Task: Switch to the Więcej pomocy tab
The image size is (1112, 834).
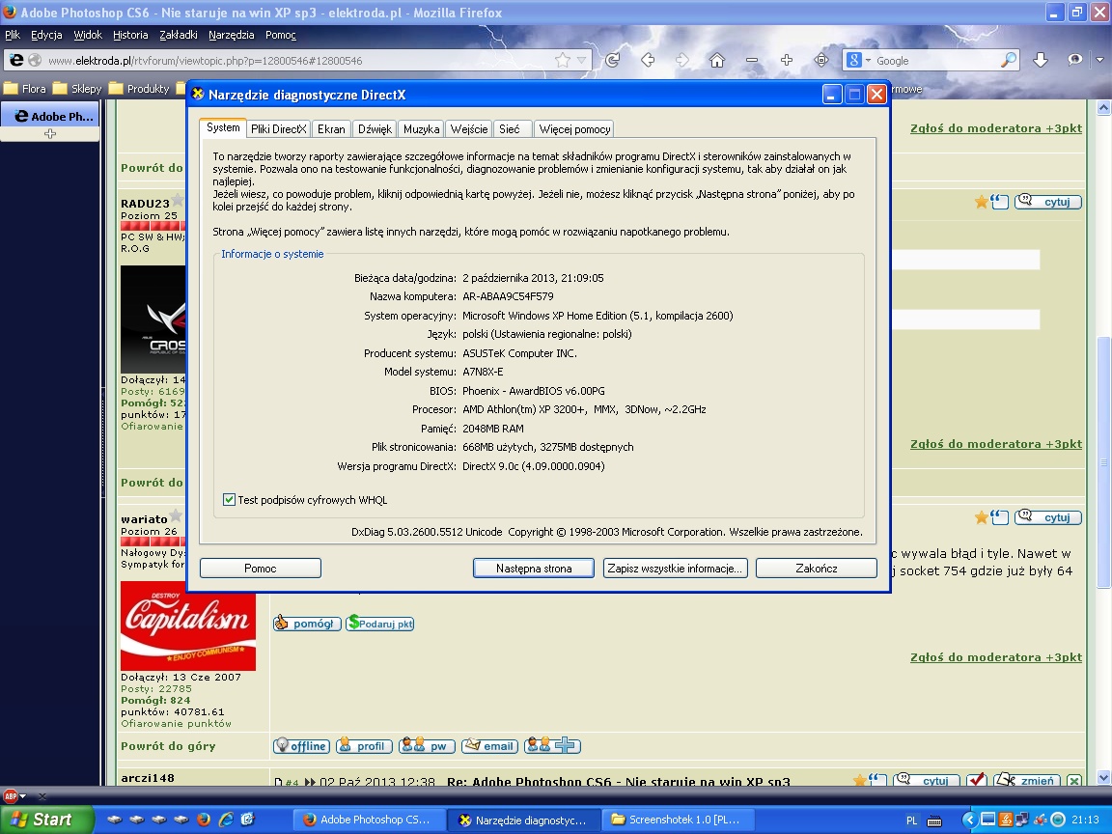Action: pyautogui.click(x=574, y=129)
